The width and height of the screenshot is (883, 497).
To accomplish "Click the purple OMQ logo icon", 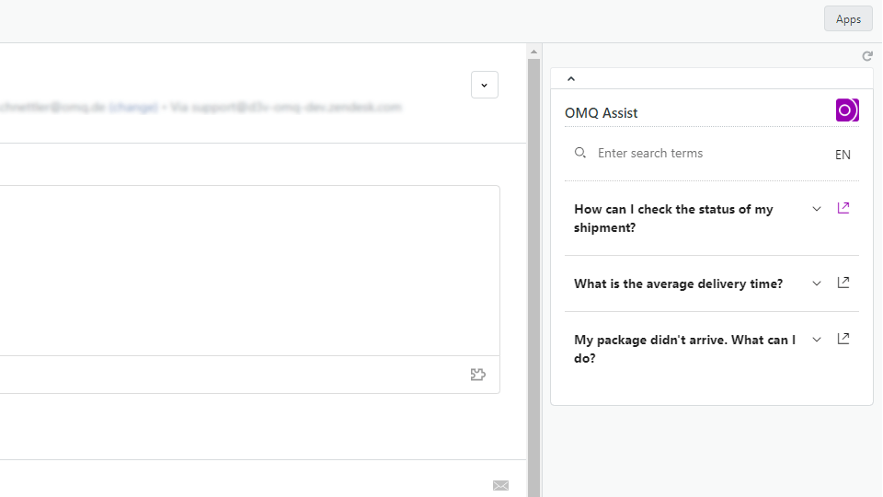I will coord(847,110).
